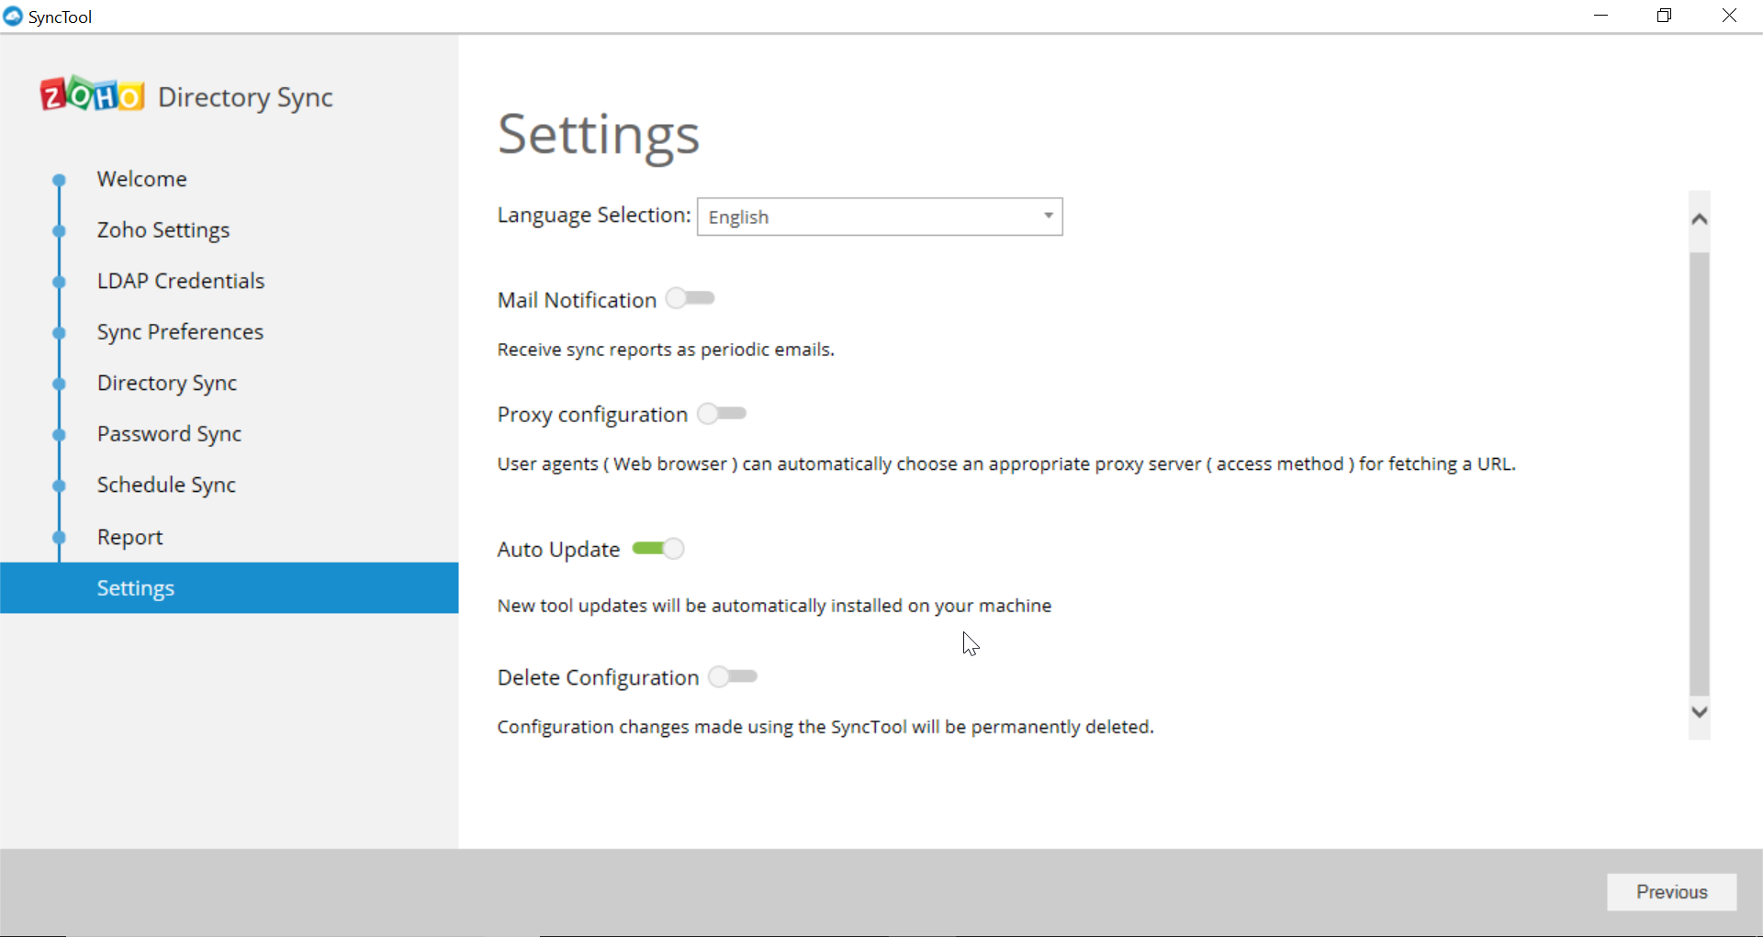
Task: Click the scrollbar down arrow
Action: (1700, 712)
